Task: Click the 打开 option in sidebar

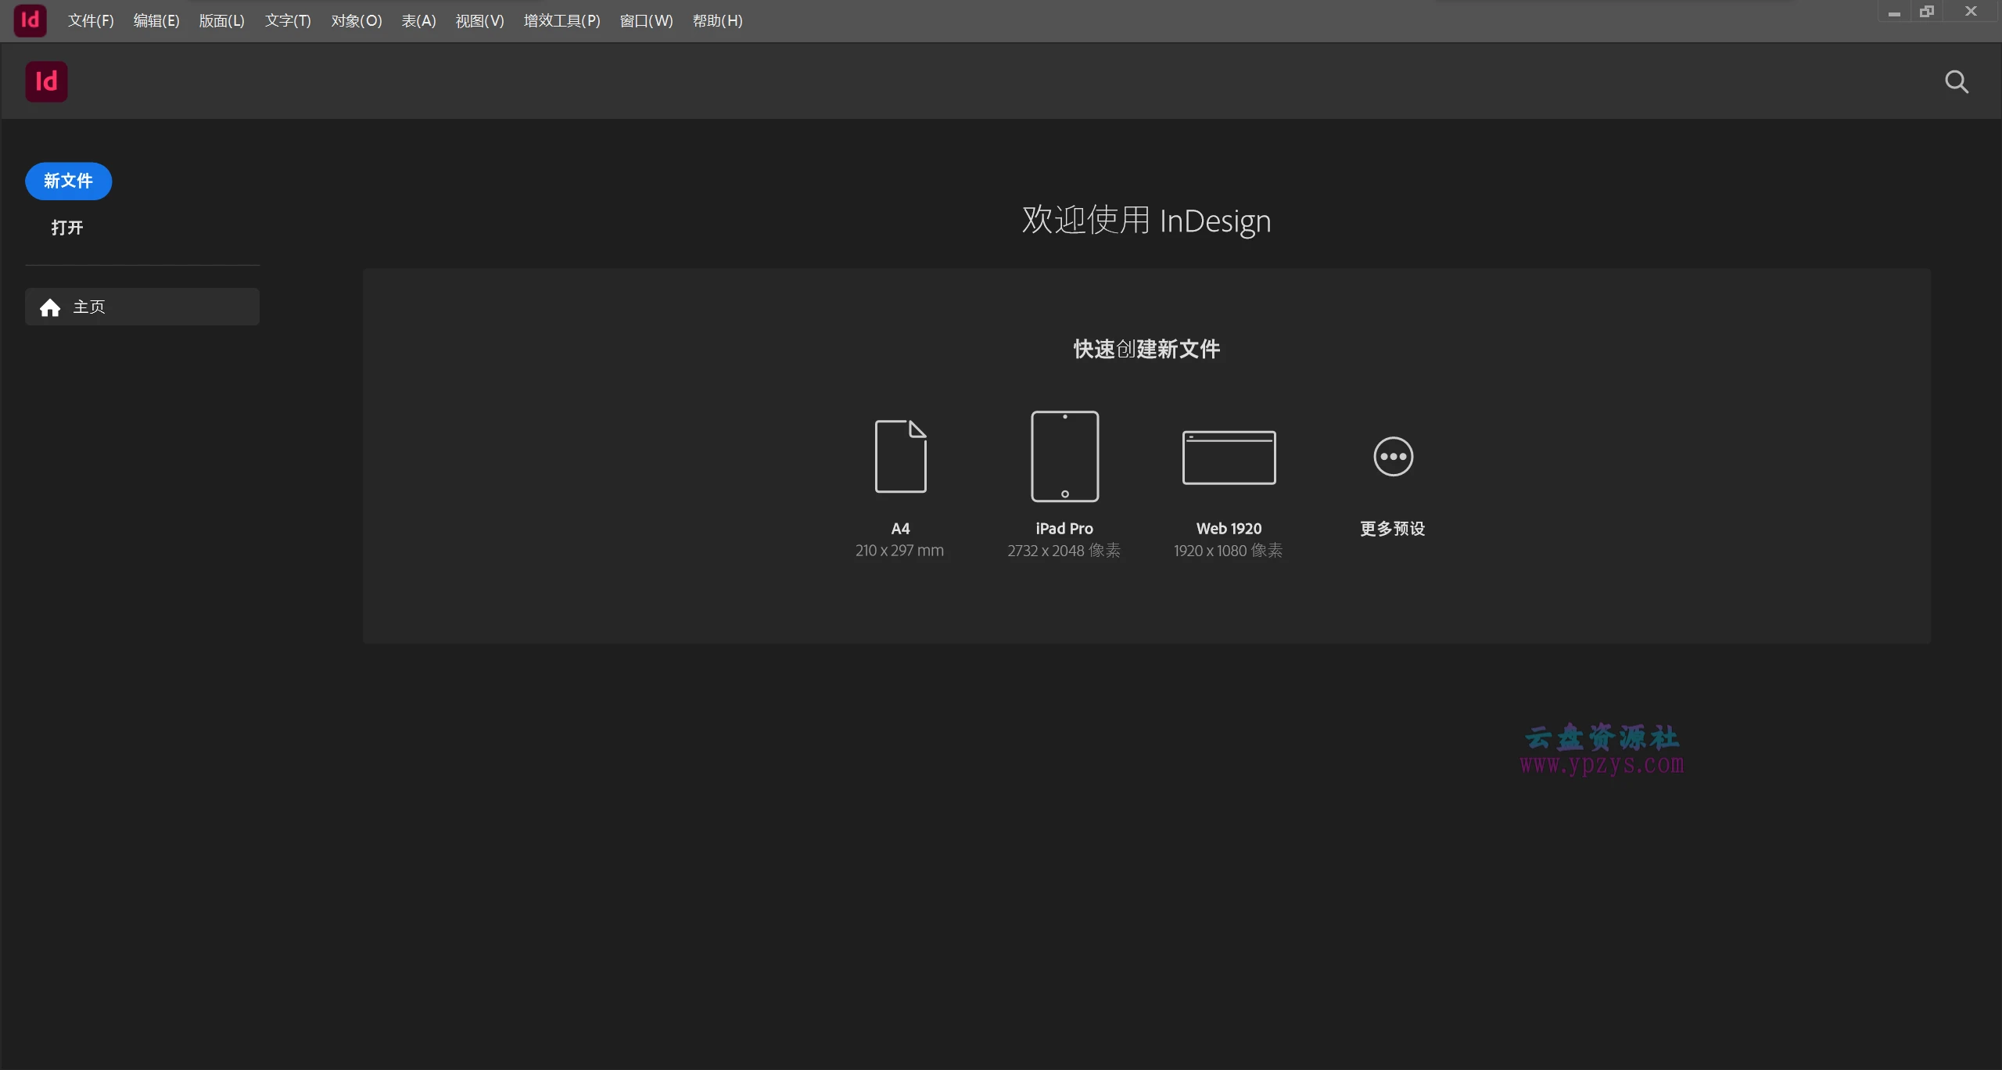Action: pyautogui.click(x=66, y=228)
